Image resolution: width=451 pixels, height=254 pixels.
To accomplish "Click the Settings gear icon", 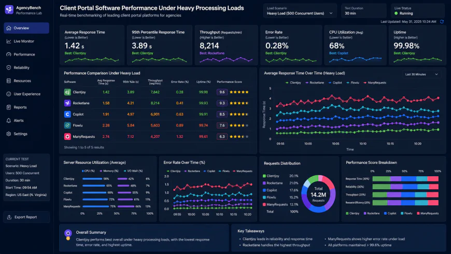I will (x=9, y=134).
